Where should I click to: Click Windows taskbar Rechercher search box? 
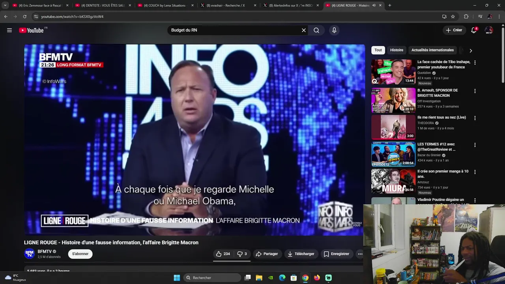point(213,278)
